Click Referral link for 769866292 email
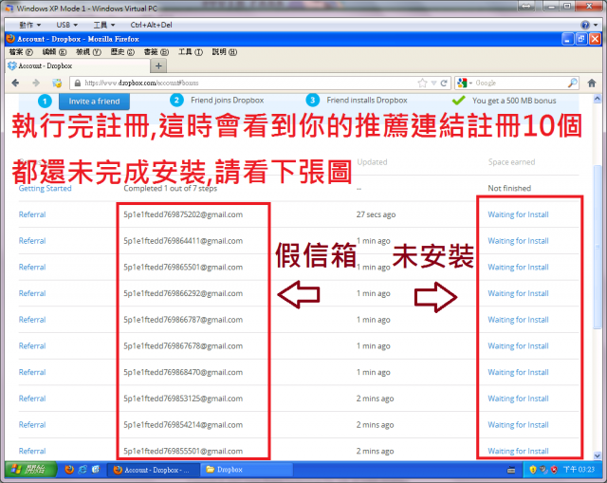The width and height of the screenshot is (607, 483). 32,293
